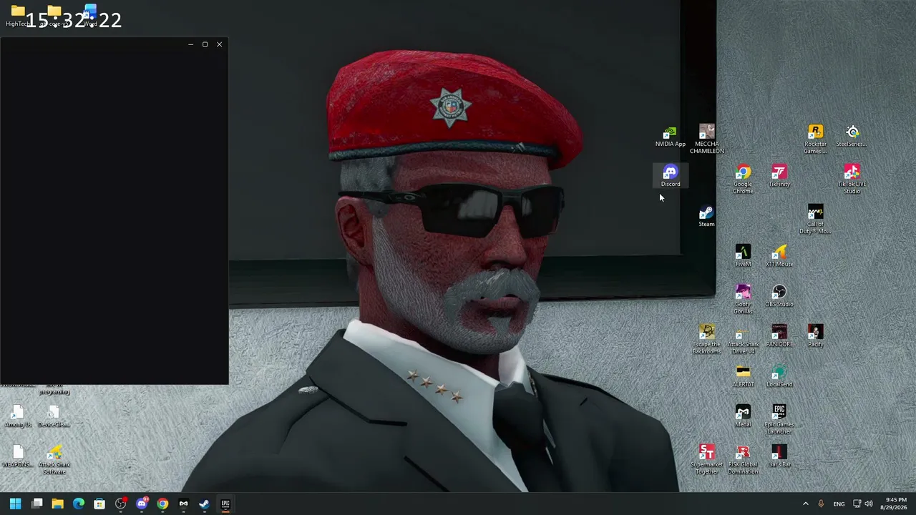Viewport: 916px width, 515px height.
Task: Select the TikFinity desktop shortcut
Action: (779, 176)
